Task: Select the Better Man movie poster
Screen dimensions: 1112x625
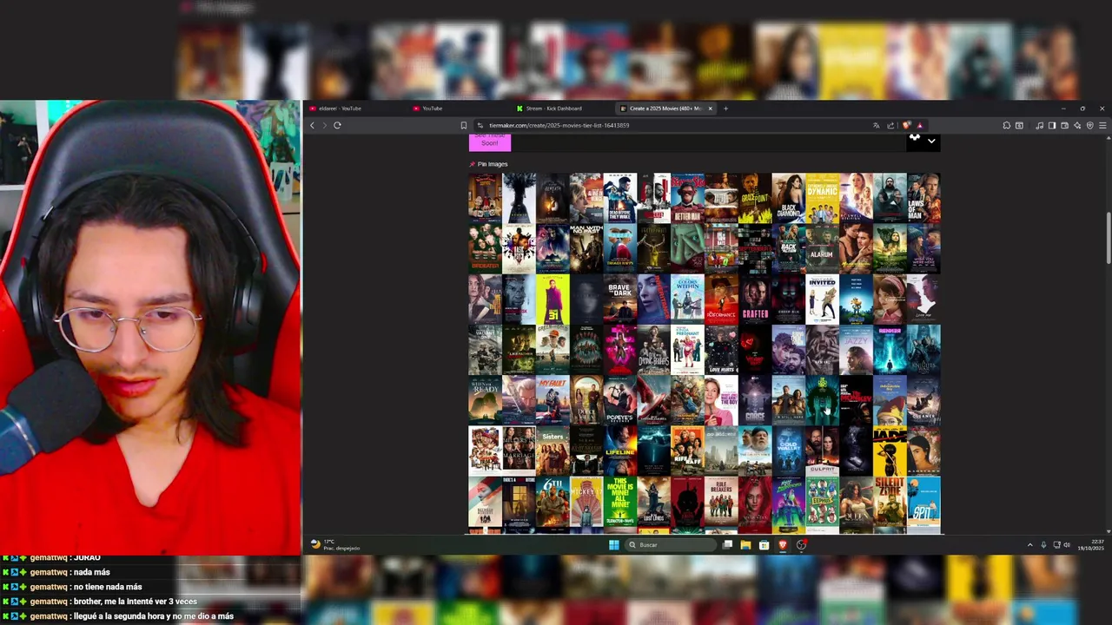Action: 687,199
